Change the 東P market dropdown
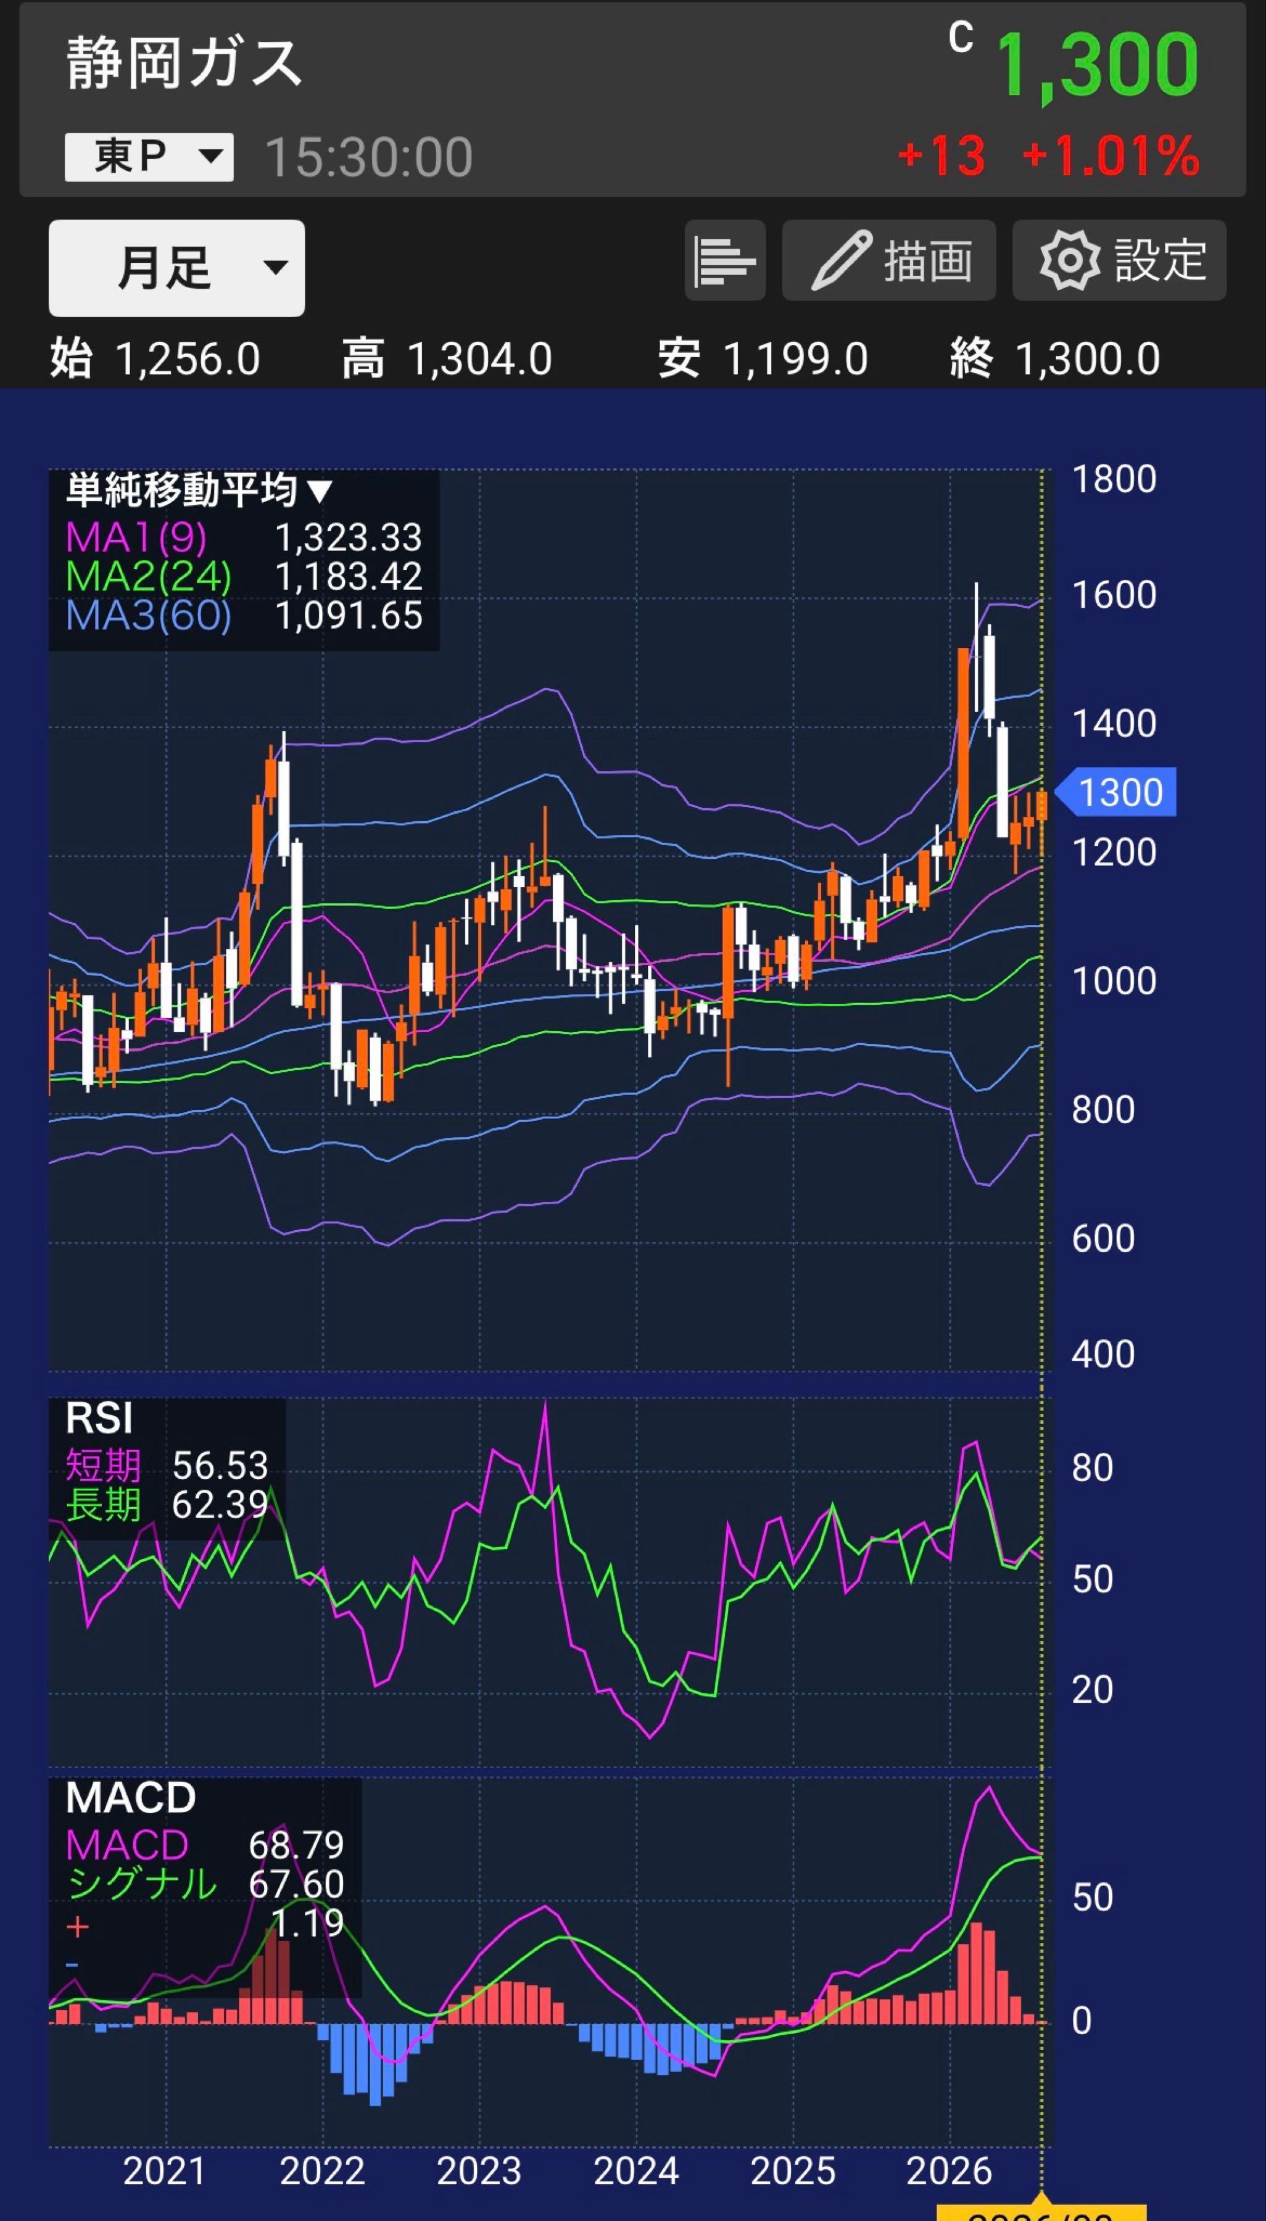The height and width of the screenshot is (2221, 1266). tap(149, 157)
